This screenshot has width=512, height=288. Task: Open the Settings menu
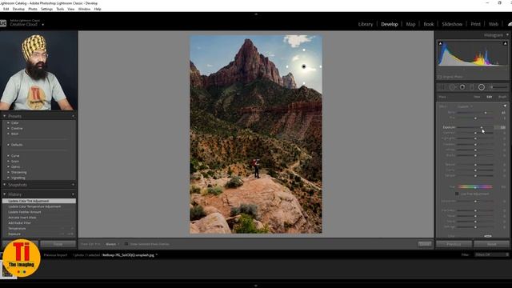tap(46, 9)
